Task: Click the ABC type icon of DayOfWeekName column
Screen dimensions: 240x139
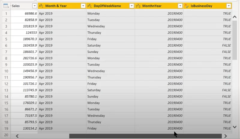Action: (89, 6)
